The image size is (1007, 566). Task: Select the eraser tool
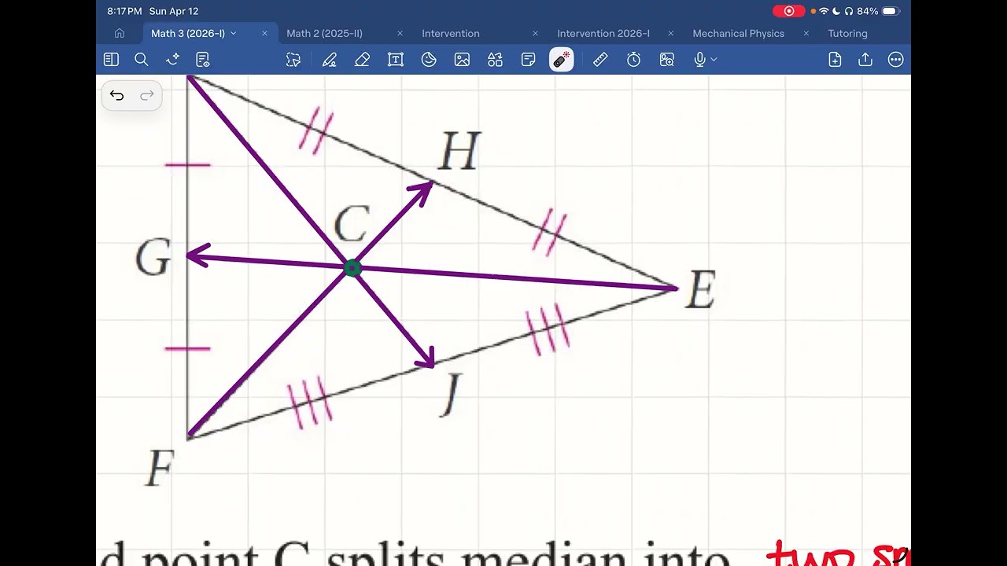click(362, 60)
